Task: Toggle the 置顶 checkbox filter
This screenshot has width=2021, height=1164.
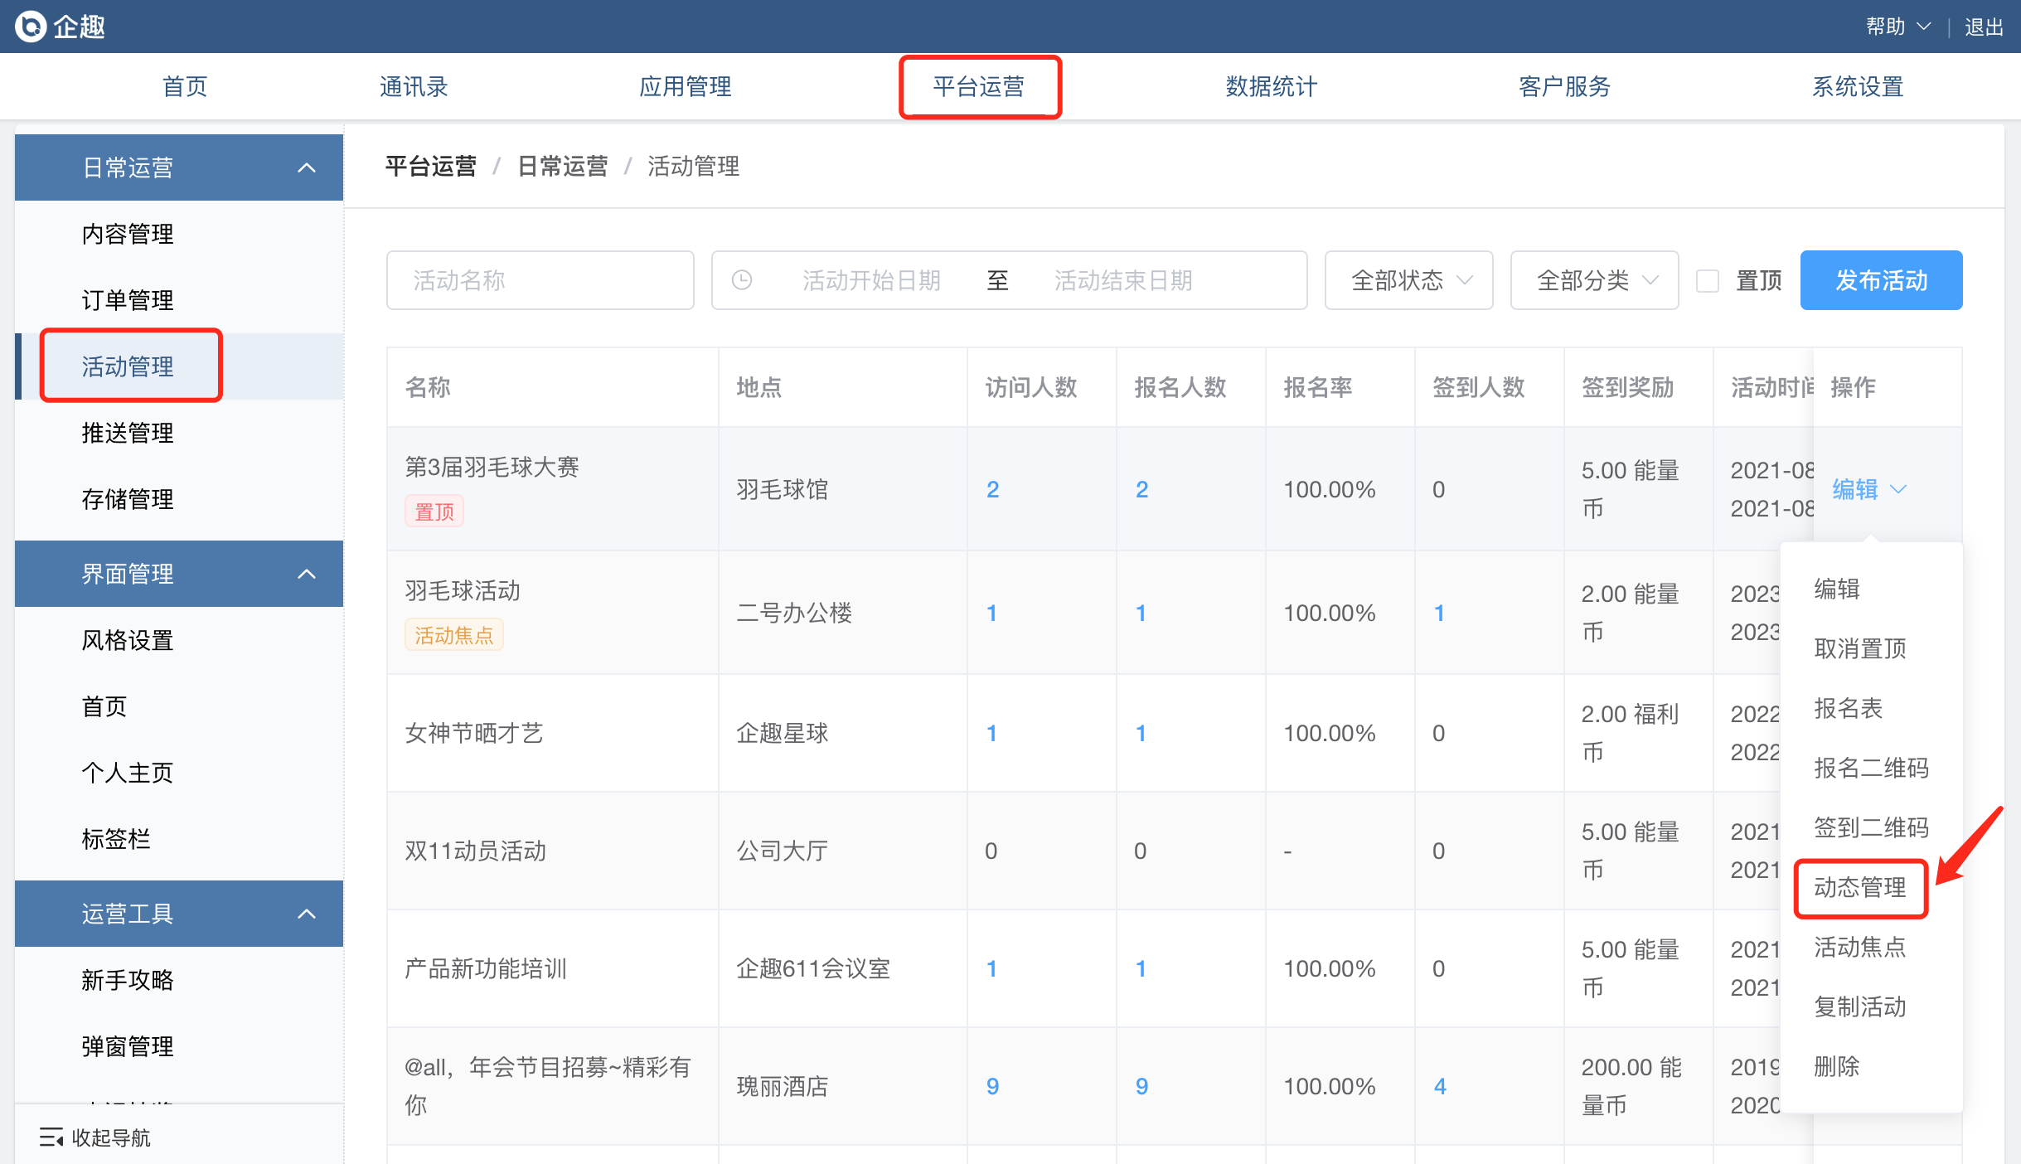Action: 1708,281
